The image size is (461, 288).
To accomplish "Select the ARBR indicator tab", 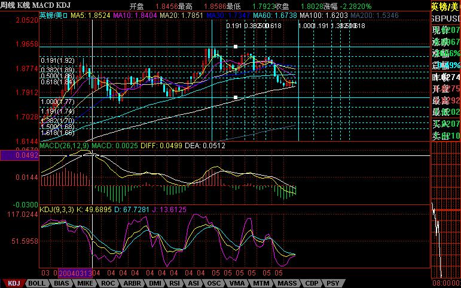I will point(132,283).
